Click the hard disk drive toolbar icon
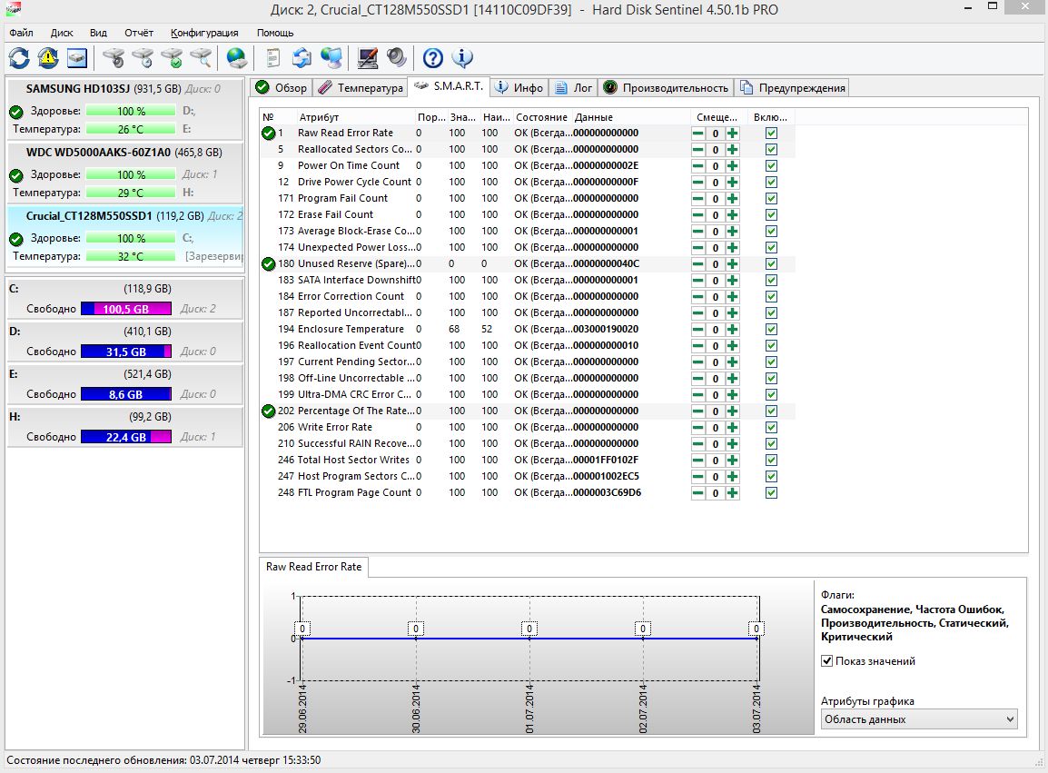The image size is (1048, 773). (77, 58)
